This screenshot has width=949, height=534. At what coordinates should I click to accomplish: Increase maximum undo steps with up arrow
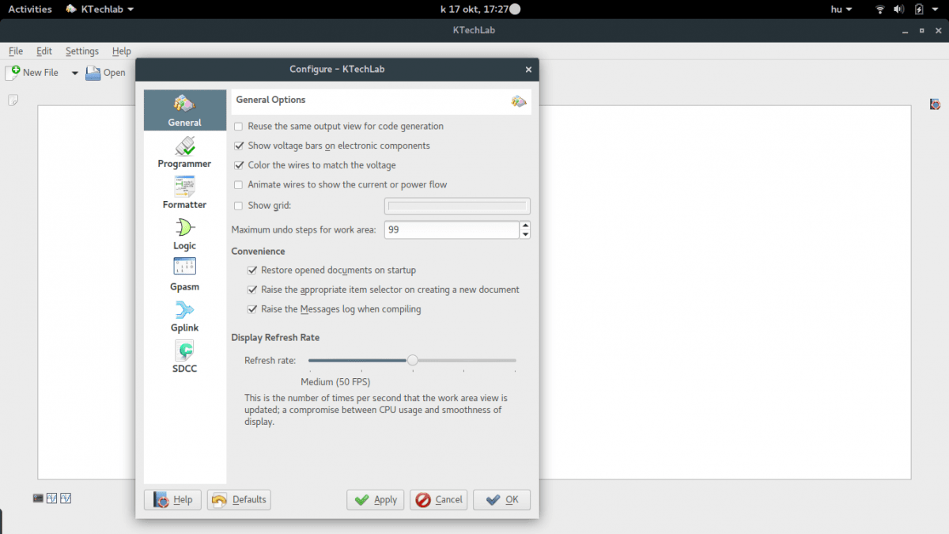point(525,226)
